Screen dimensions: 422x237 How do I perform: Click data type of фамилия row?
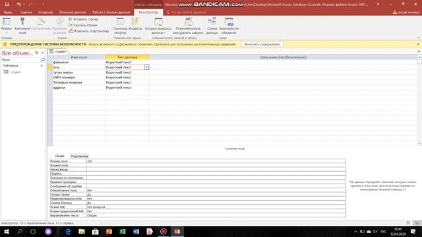(x=127, y=62)
